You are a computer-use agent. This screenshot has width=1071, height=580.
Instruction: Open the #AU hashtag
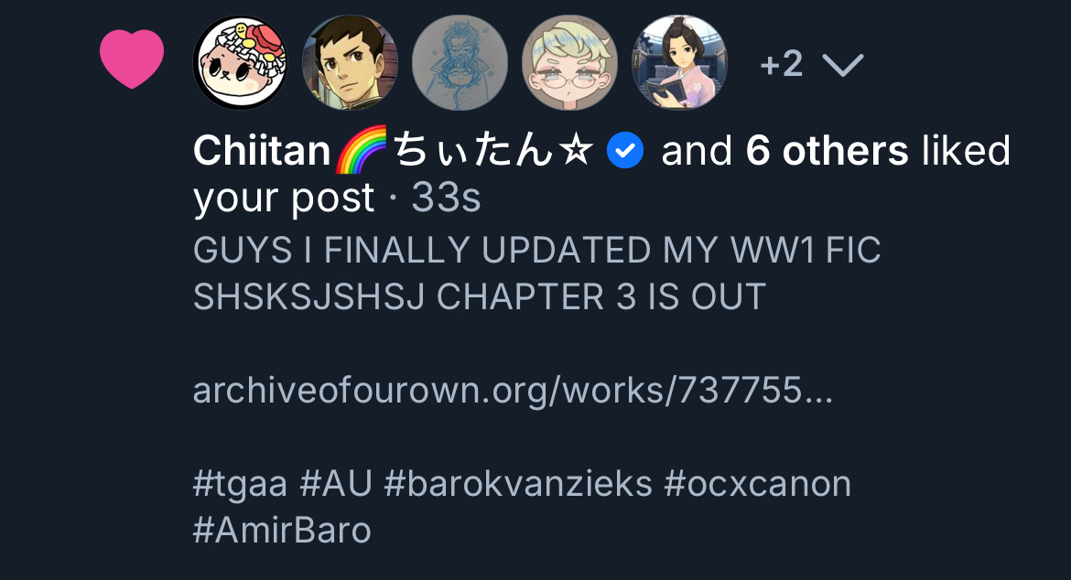click(336, 484)
